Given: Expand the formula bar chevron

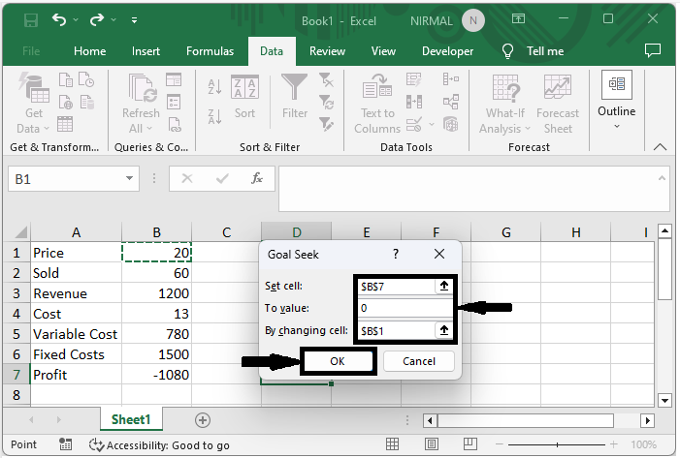Looking at the screenshot, I should (662, 178).
